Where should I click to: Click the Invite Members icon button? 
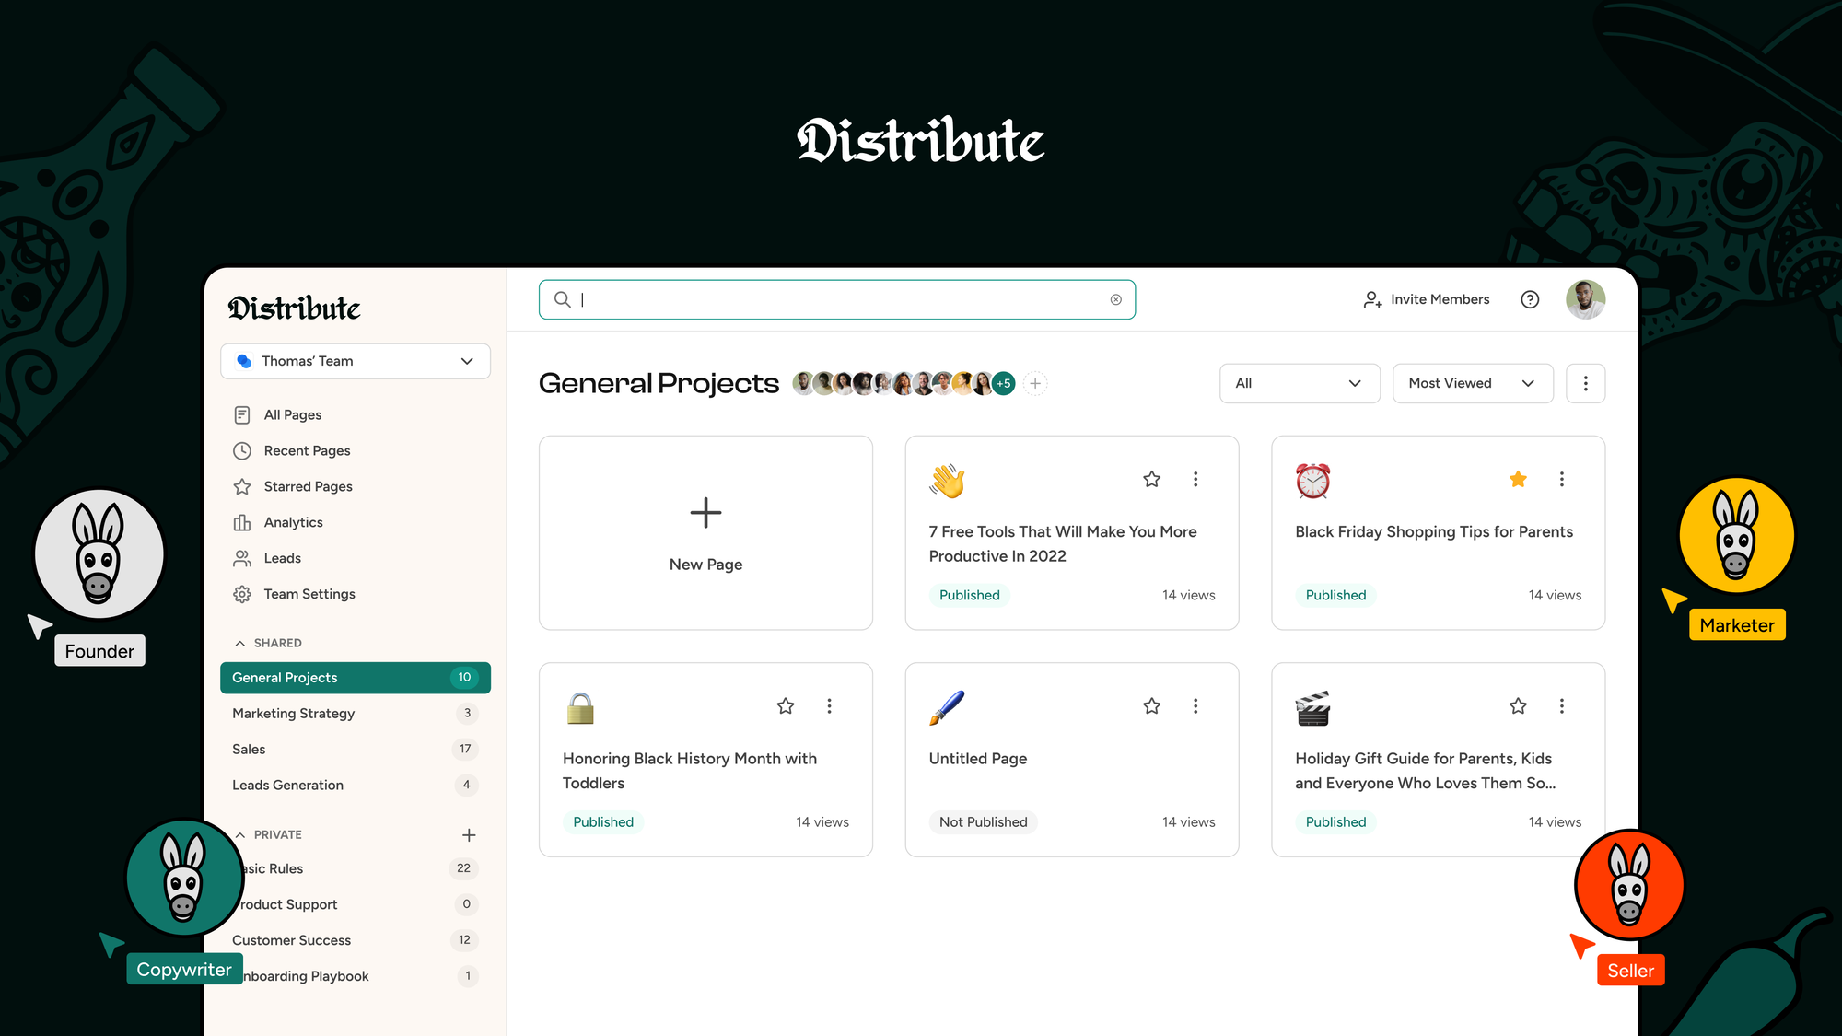tap(1372, 298)
